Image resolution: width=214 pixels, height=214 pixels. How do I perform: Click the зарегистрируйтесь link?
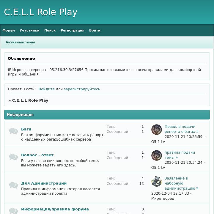[82, 89]
